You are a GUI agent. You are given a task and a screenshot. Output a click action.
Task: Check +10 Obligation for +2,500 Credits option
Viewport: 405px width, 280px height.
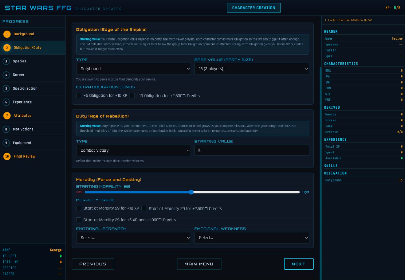coord(132,96)
